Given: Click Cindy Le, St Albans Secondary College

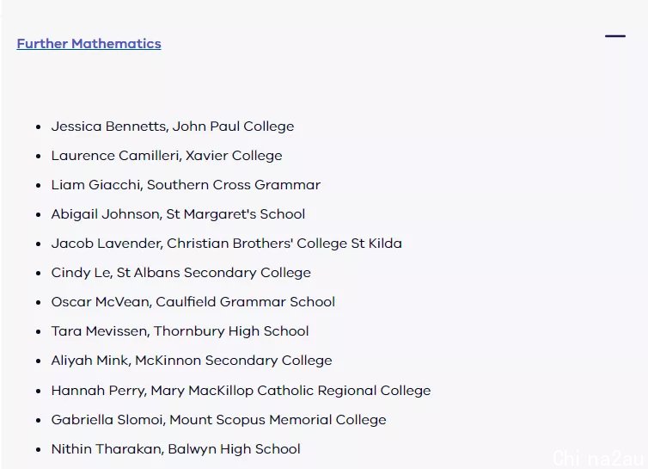Looking at the screenshot, I should (181, 273).
